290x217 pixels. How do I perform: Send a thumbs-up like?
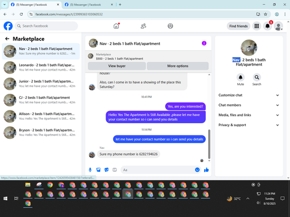pos(206,170)
